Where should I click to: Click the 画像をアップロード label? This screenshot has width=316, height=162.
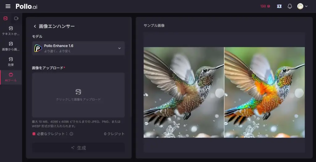click(48, 68)
